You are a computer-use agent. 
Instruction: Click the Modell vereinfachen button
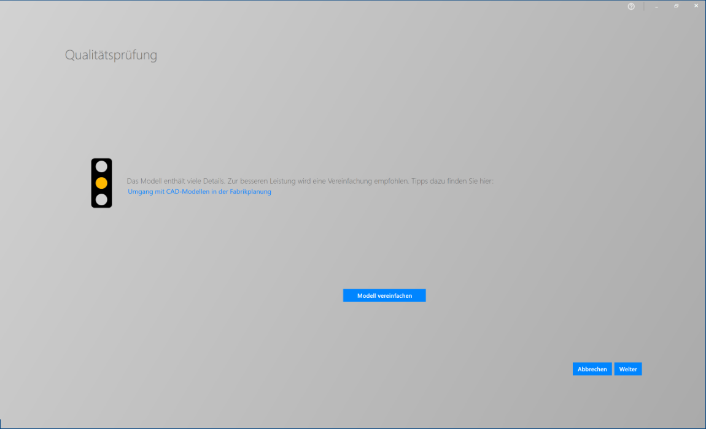click(384, 295)
